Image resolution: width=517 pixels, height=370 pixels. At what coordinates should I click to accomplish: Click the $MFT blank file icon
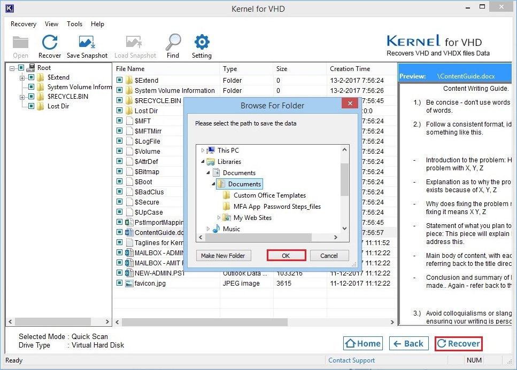click(129, 121)
